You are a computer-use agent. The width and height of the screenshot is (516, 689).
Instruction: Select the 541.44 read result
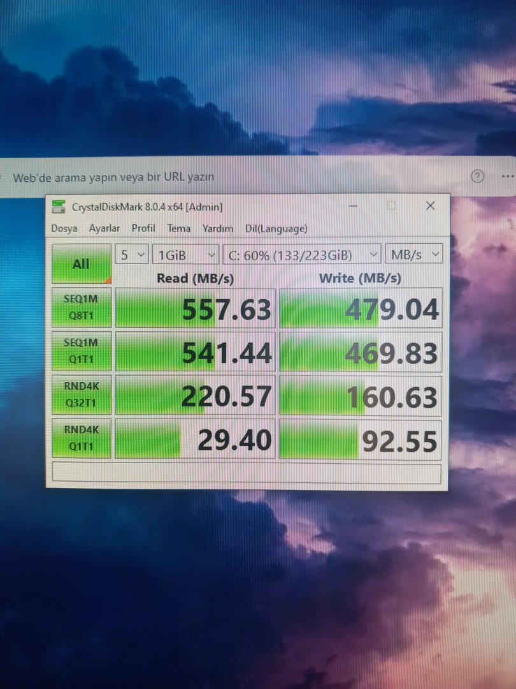[196, 352]
